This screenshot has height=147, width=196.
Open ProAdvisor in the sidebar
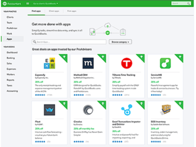(x=12, y=28)
